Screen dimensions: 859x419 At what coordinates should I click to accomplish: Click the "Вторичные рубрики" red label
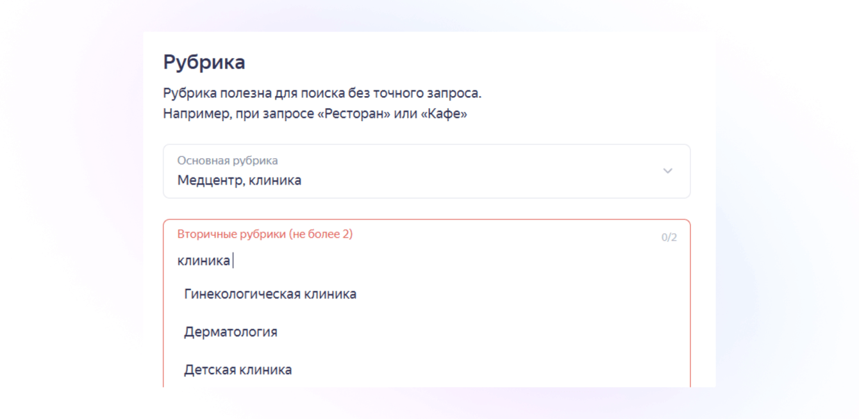pos(231,234)
